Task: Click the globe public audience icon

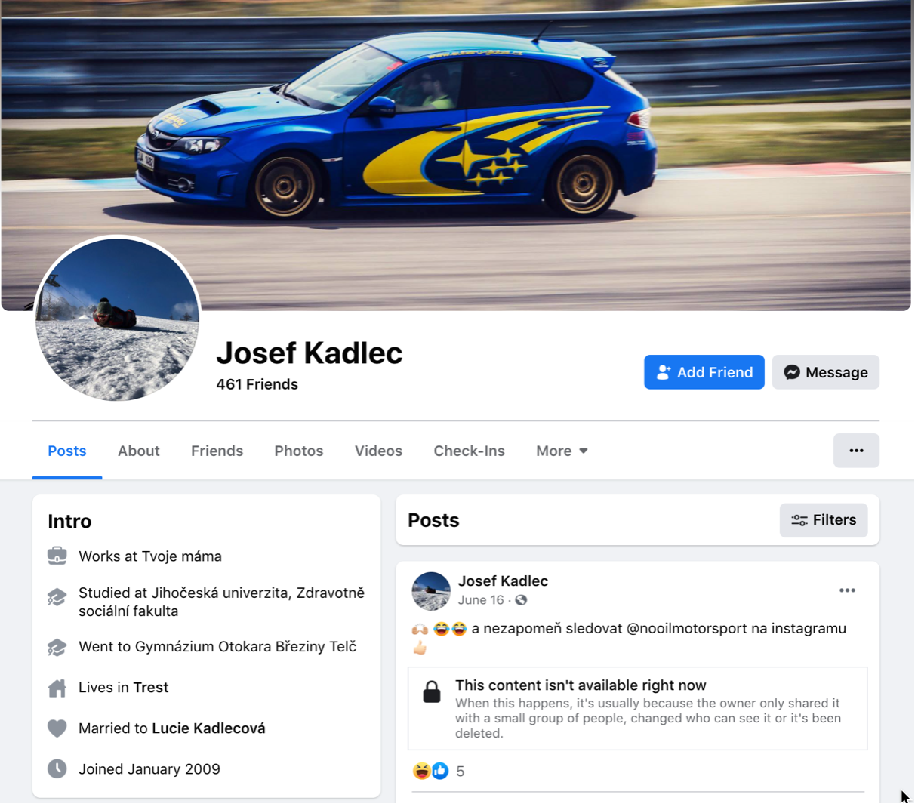Action: (x=521, y=600)
